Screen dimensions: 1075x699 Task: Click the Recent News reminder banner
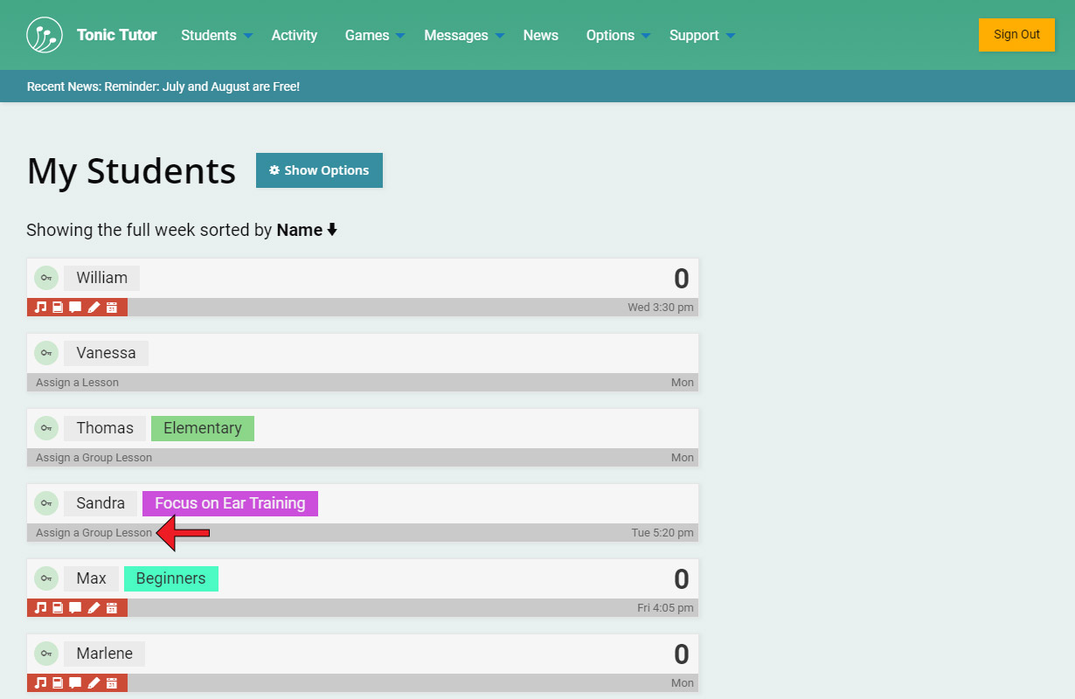[x=163, y=87]
